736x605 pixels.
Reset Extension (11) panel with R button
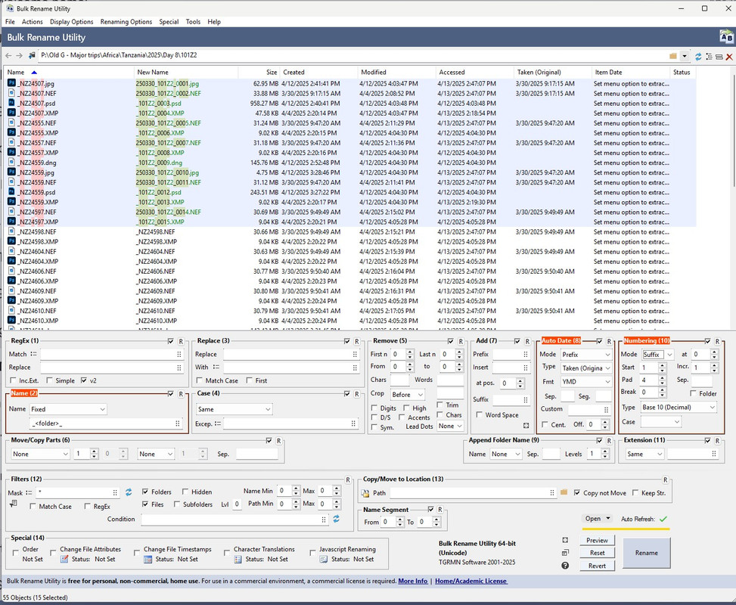point(717,441)
